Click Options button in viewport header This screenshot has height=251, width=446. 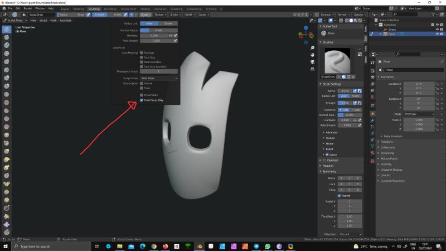(359, 15)
